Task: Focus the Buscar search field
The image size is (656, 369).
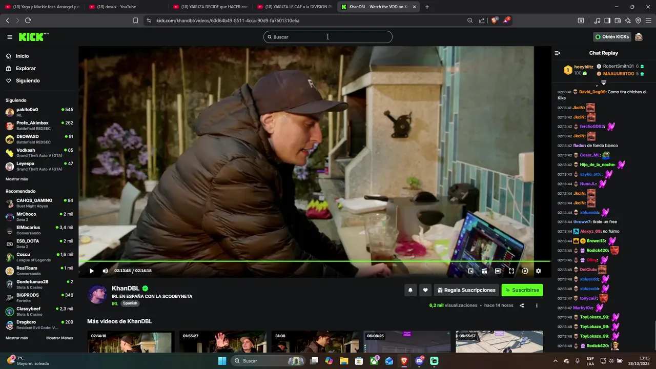Action: 328,37
